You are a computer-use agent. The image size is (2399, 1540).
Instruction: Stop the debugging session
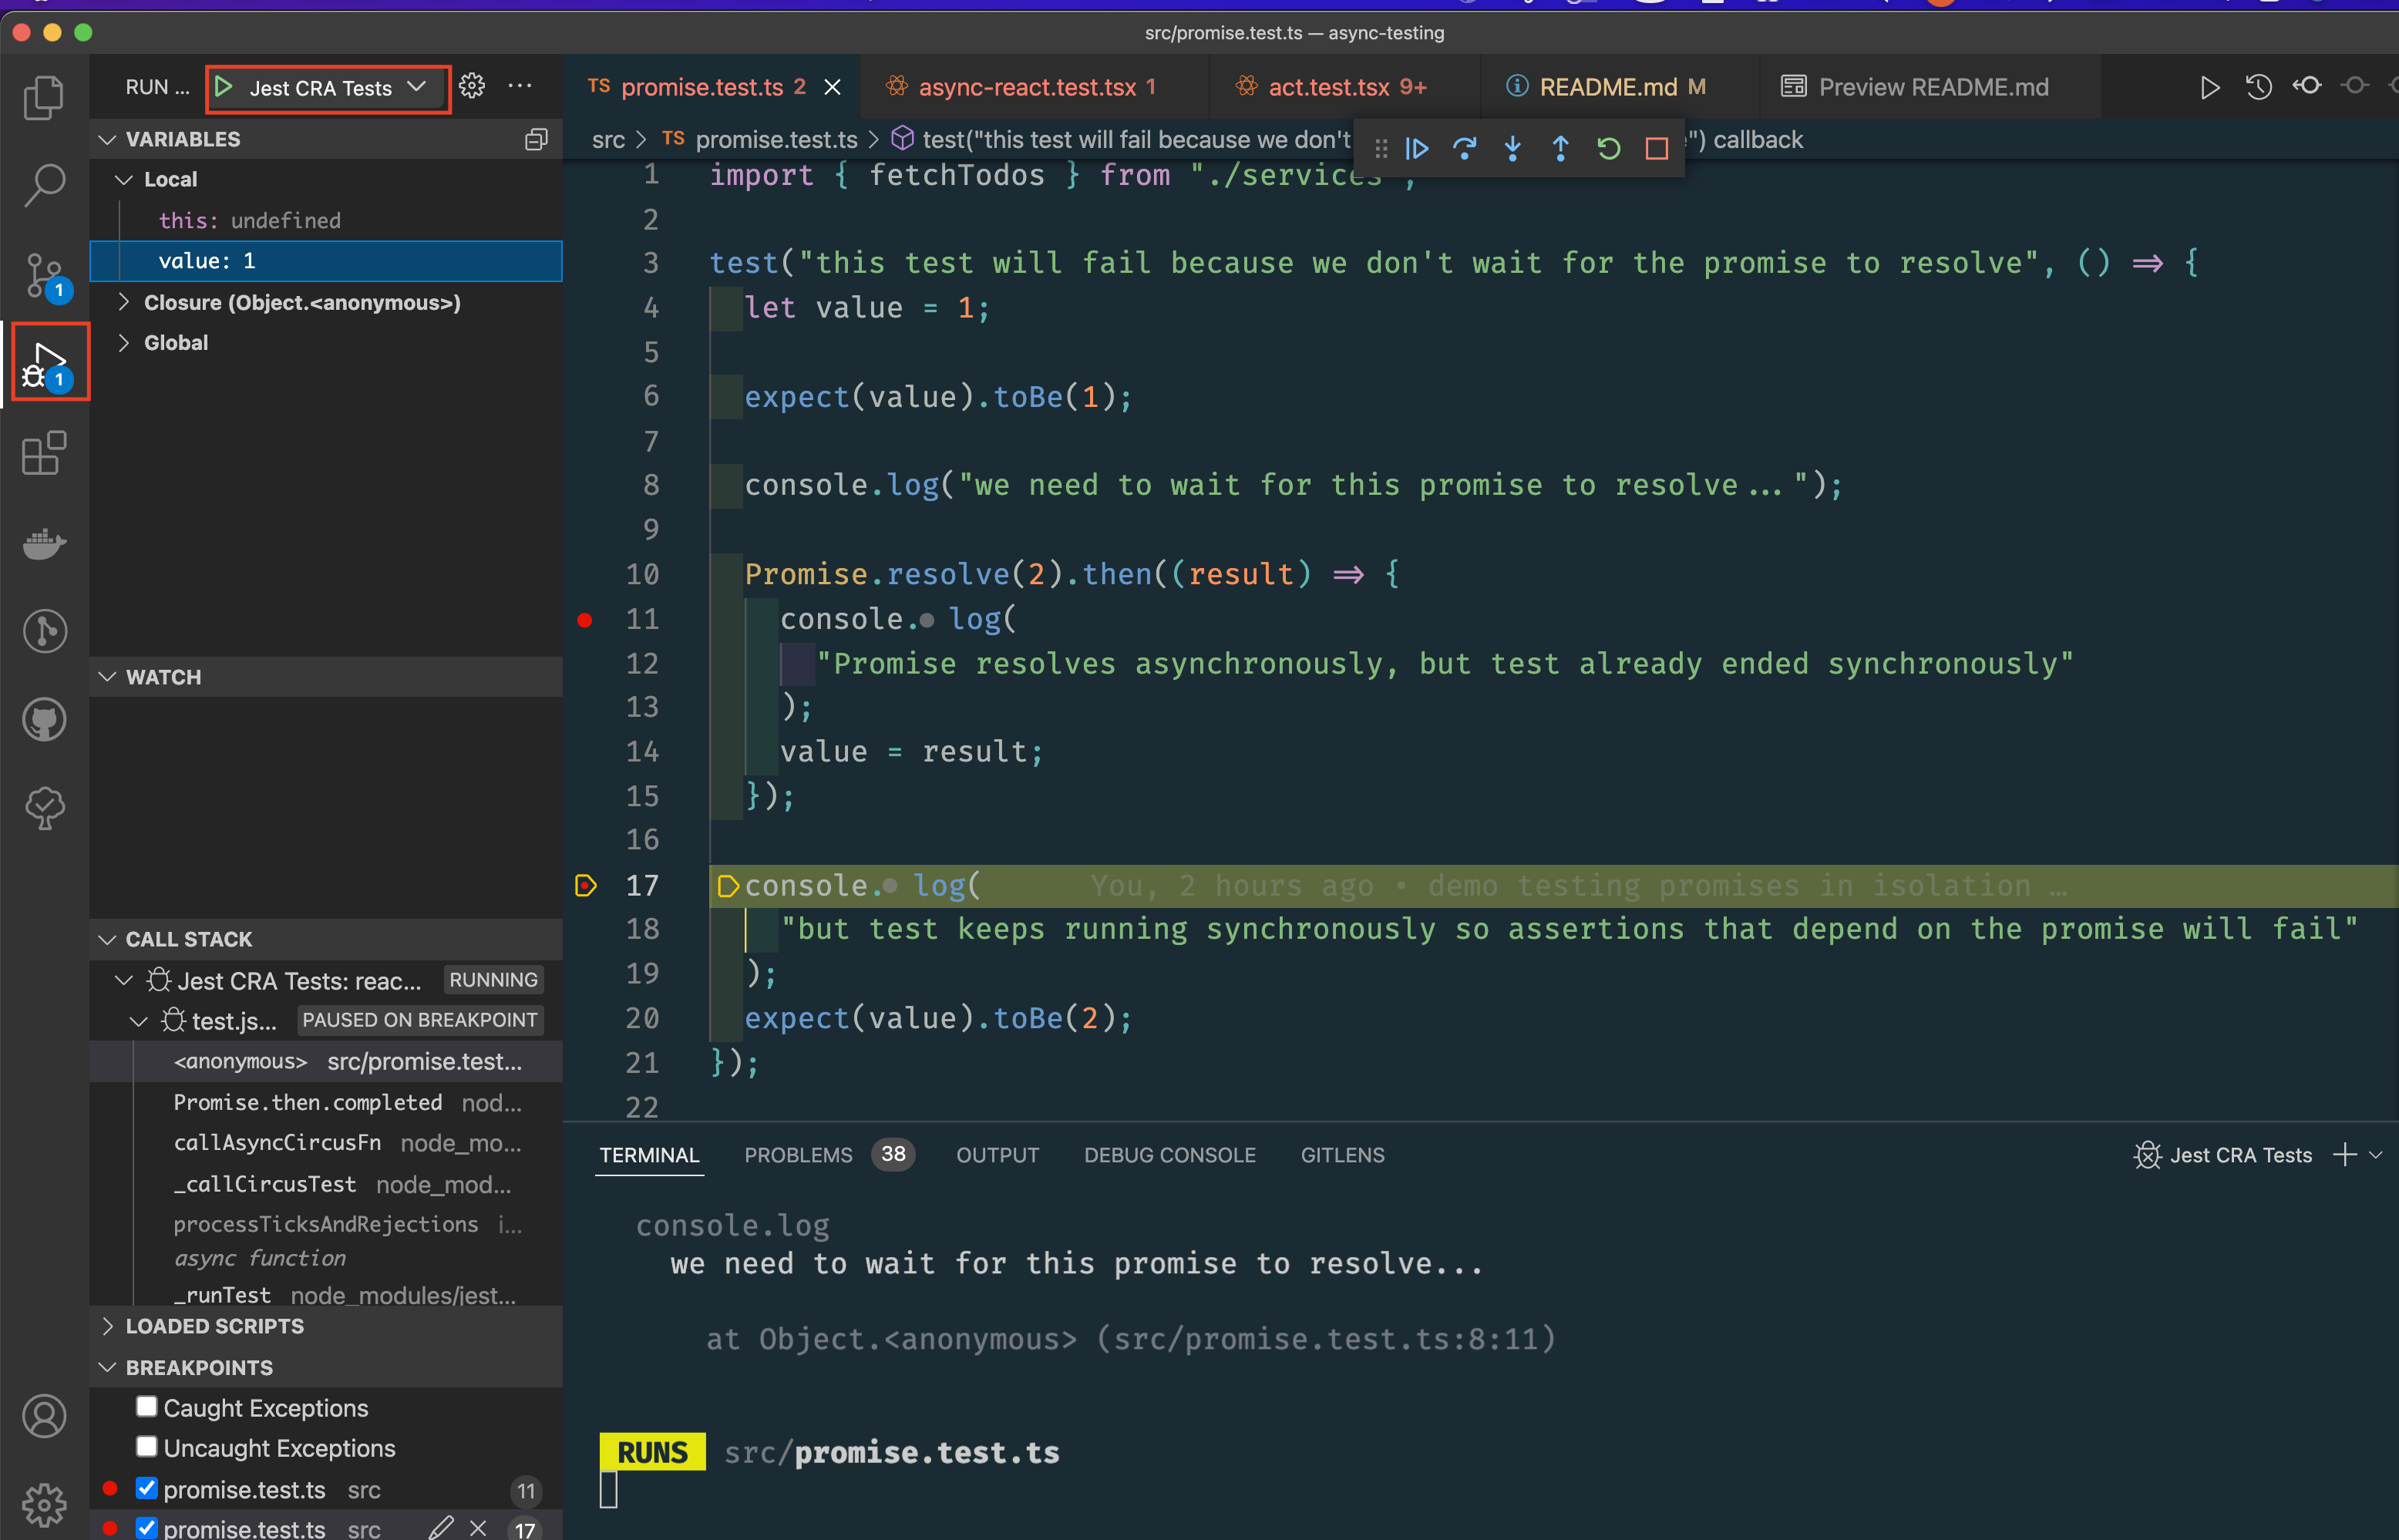click(1657, 149)
